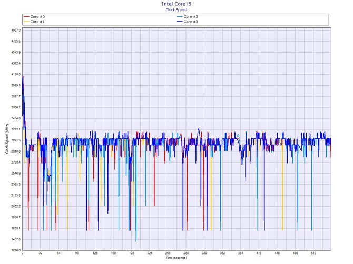
Task: Click the 2728.4 y-axis value
Action: [16, 163]
